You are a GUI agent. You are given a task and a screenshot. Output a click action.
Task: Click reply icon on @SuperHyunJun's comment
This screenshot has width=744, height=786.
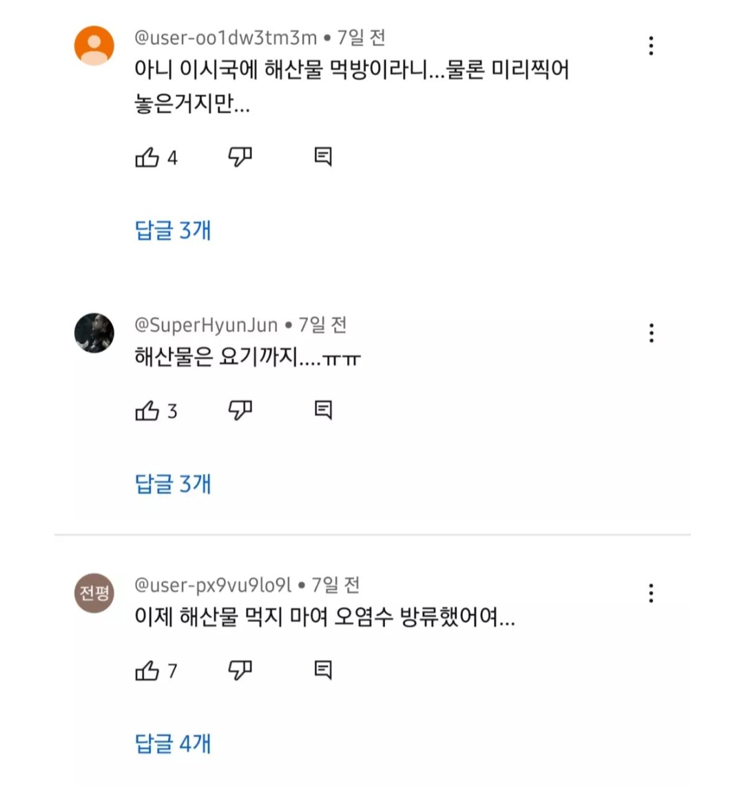point(323,411)
